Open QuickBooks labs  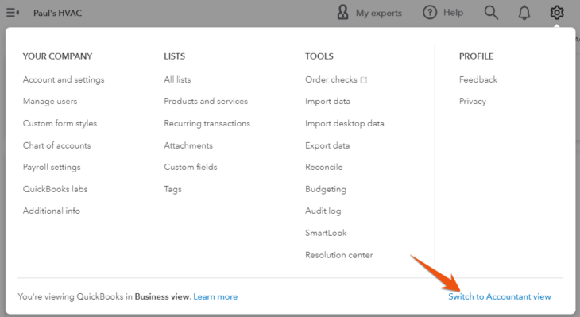pyautogui.click(x=55, y=189)
